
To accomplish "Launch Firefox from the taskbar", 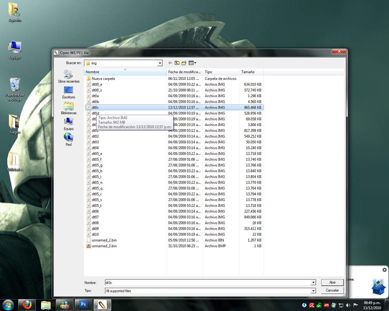I will coord(27,305).
